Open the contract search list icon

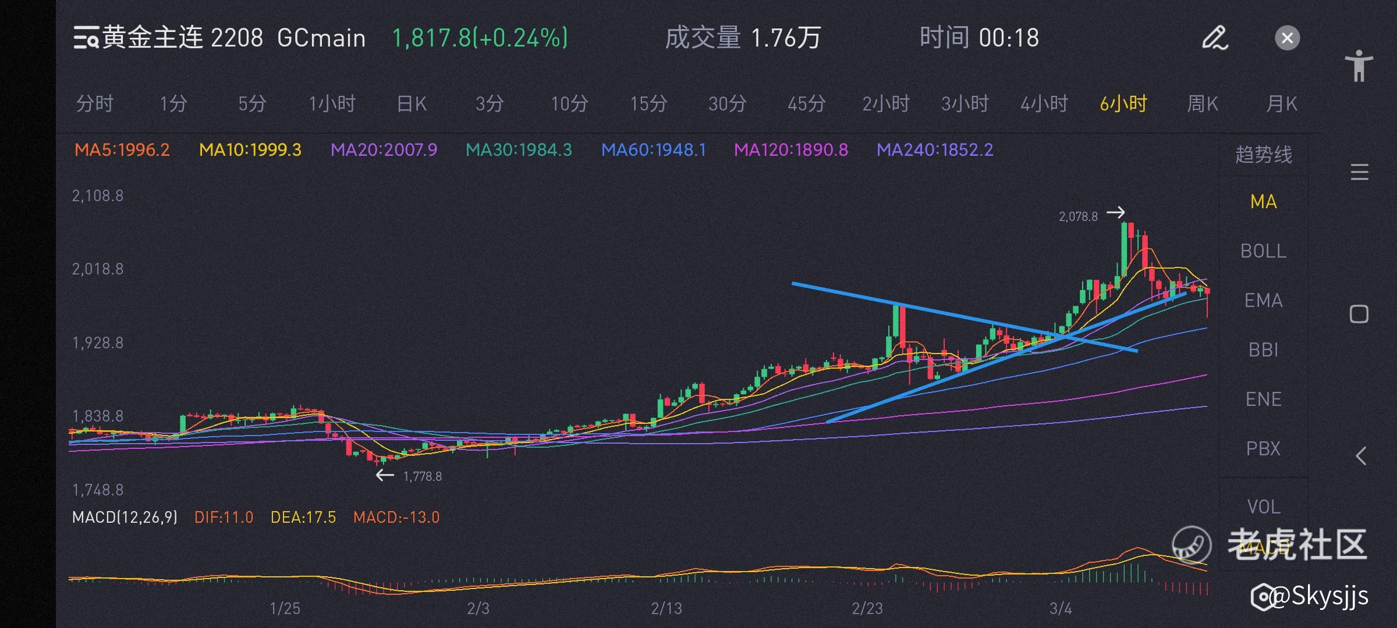tap(86, 38)
